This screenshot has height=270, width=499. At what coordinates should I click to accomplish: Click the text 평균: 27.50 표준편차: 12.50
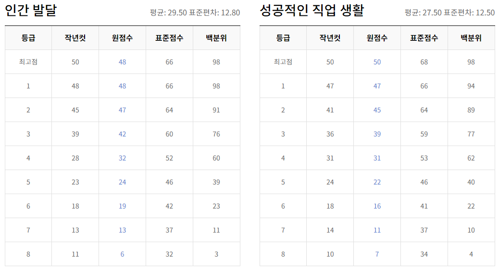click(x=449, y=12)
